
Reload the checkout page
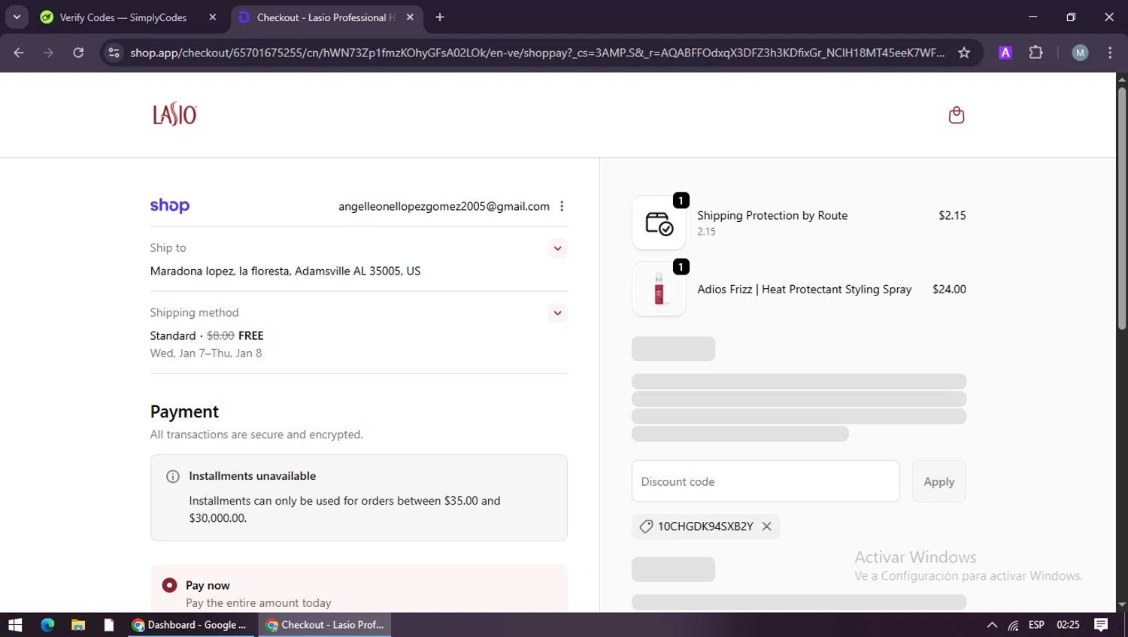(78, 53)
